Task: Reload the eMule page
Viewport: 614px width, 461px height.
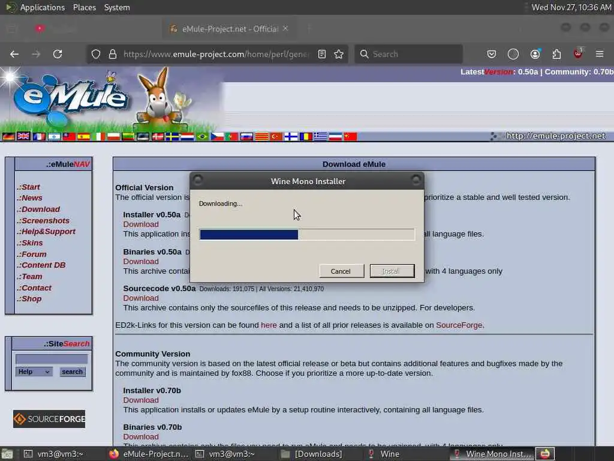Action: pos(58,54)
